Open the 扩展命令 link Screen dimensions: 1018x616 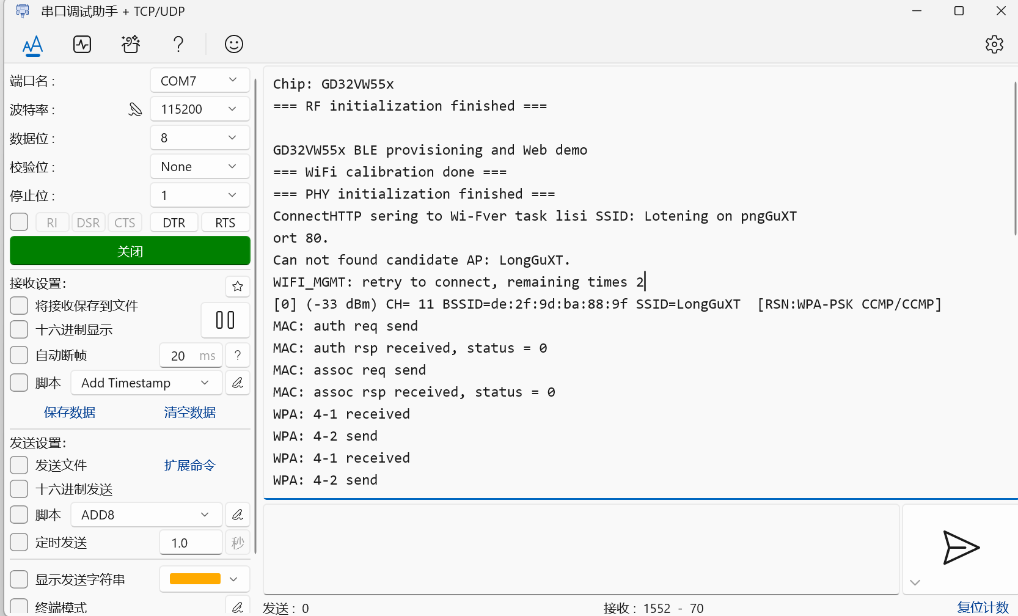[190, 466]
